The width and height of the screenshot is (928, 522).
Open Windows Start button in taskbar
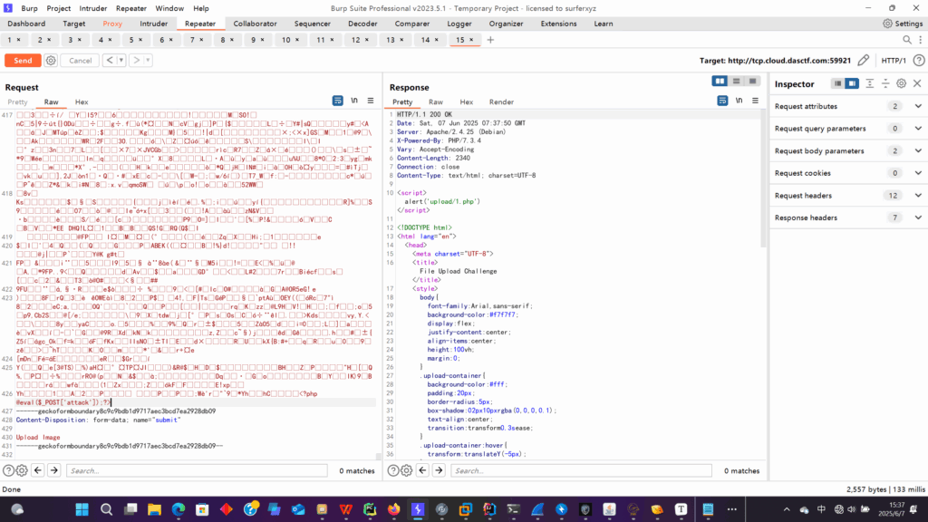pyautogui.click(x=82, y=509)
